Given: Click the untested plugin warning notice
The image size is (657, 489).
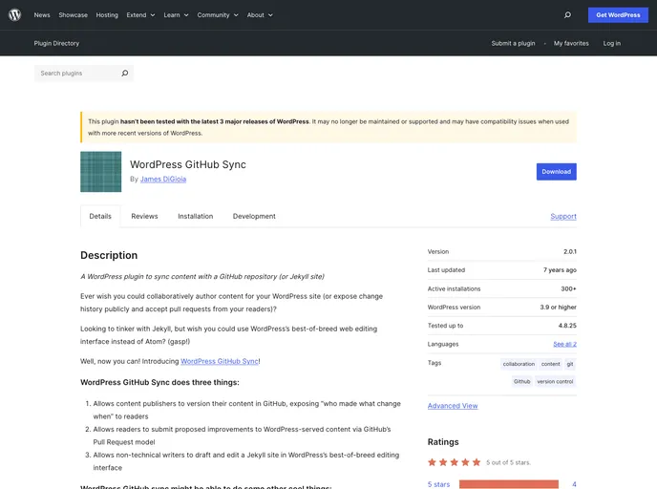Looking at the screenshot, I should click(328, 127).
